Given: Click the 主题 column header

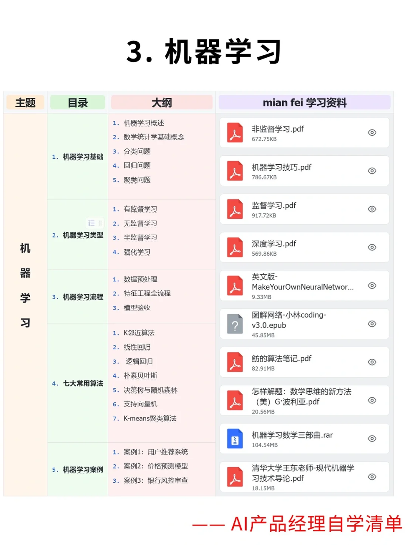Looking at the screenshot, I should coord(25,102).
